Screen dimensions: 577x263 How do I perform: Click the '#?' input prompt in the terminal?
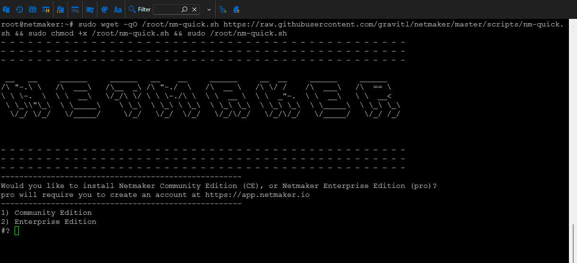point(5,231)
